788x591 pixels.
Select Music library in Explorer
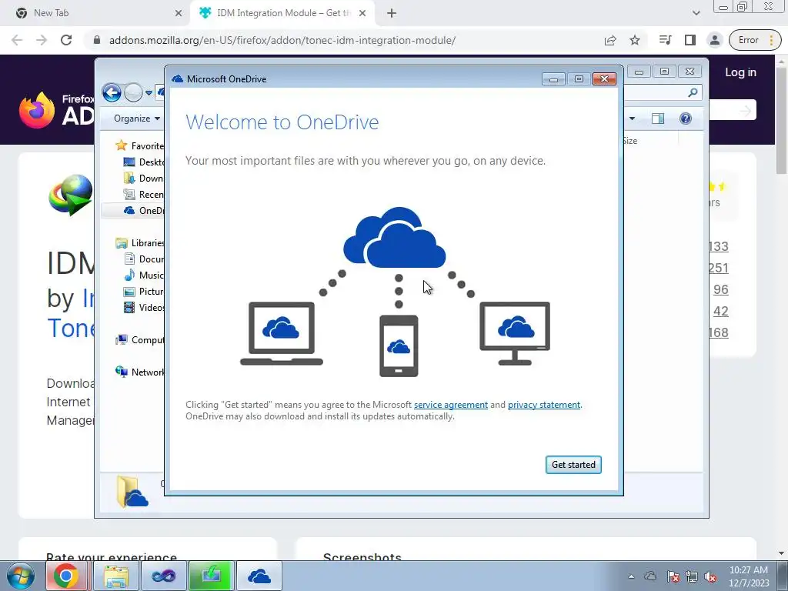click(144, 275)
